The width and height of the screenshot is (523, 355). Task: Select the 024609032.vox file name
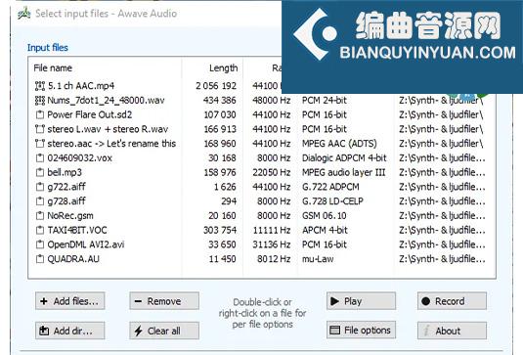[x=80, y=157]
